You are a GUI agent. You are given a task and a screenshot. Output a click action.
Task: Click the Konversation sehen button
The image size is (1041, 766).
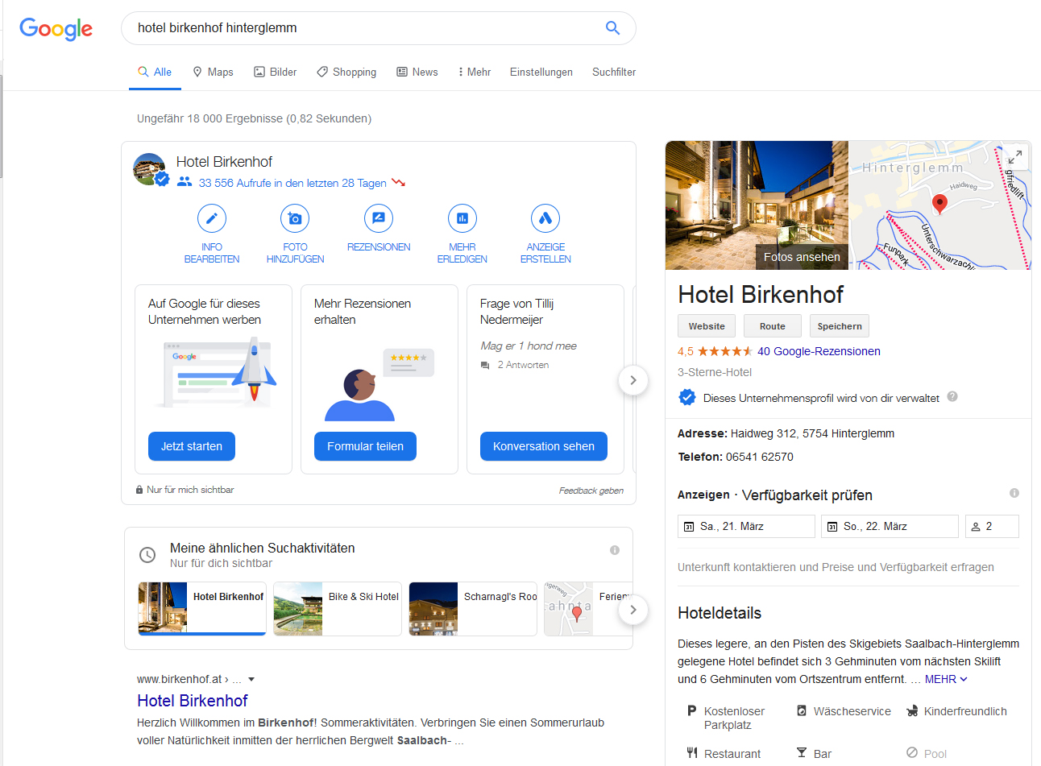pyautogui.click(x=544, y=446)
